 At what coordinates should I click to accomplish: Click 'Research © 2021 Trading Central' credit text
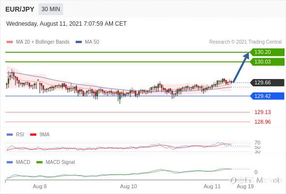[x=245, y=42]
